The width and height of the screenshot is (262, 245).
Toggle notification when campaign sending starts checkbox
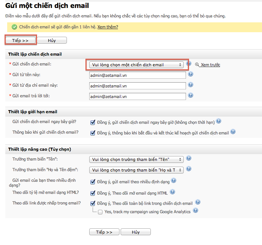(93, 133)
